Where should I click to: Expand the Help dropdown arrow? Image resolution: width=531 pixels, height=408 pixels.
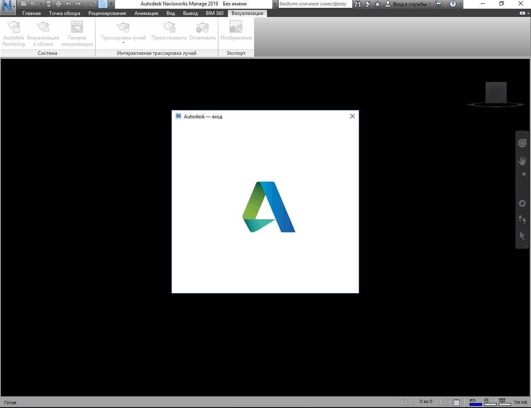click(460, 4)
